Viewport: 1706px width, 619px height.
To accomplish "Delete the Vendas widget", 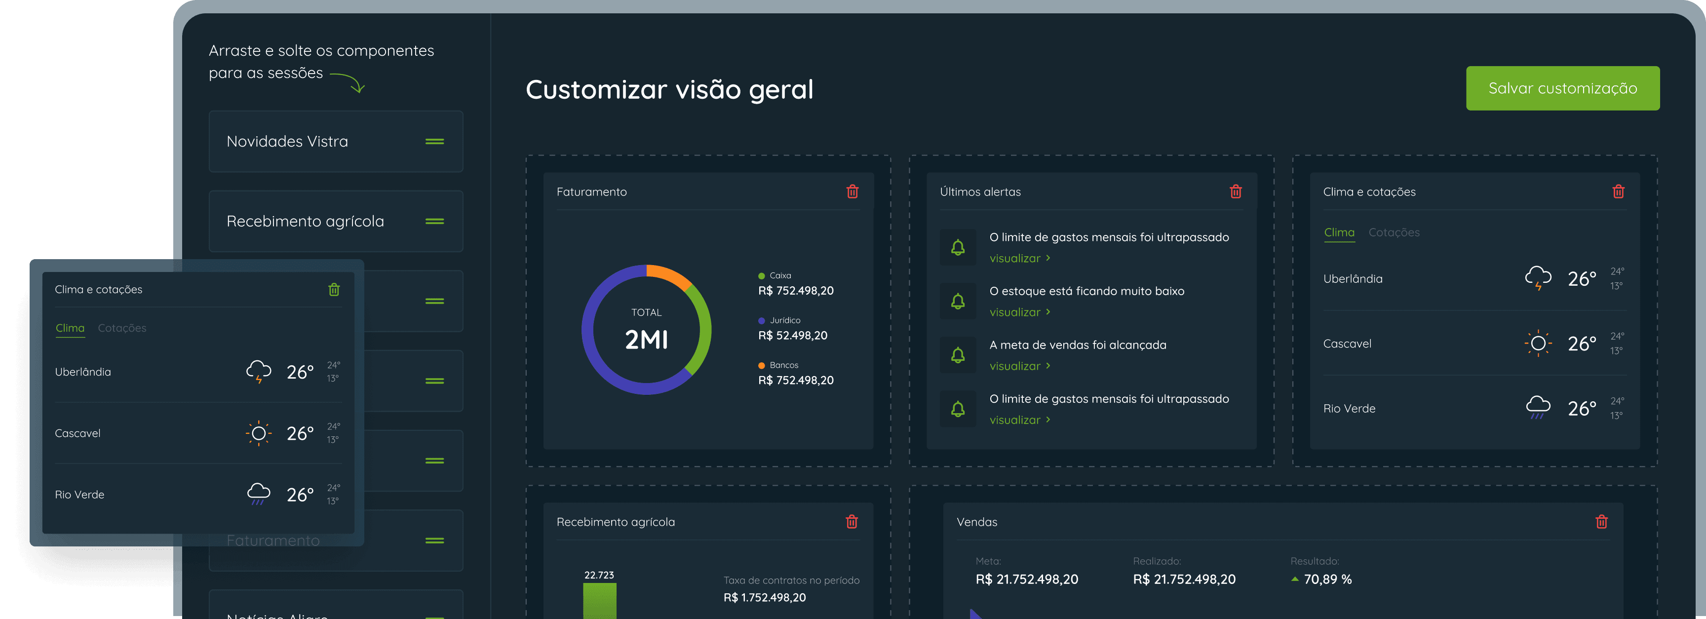I will pyautogui.click(x=1601, y=522).
